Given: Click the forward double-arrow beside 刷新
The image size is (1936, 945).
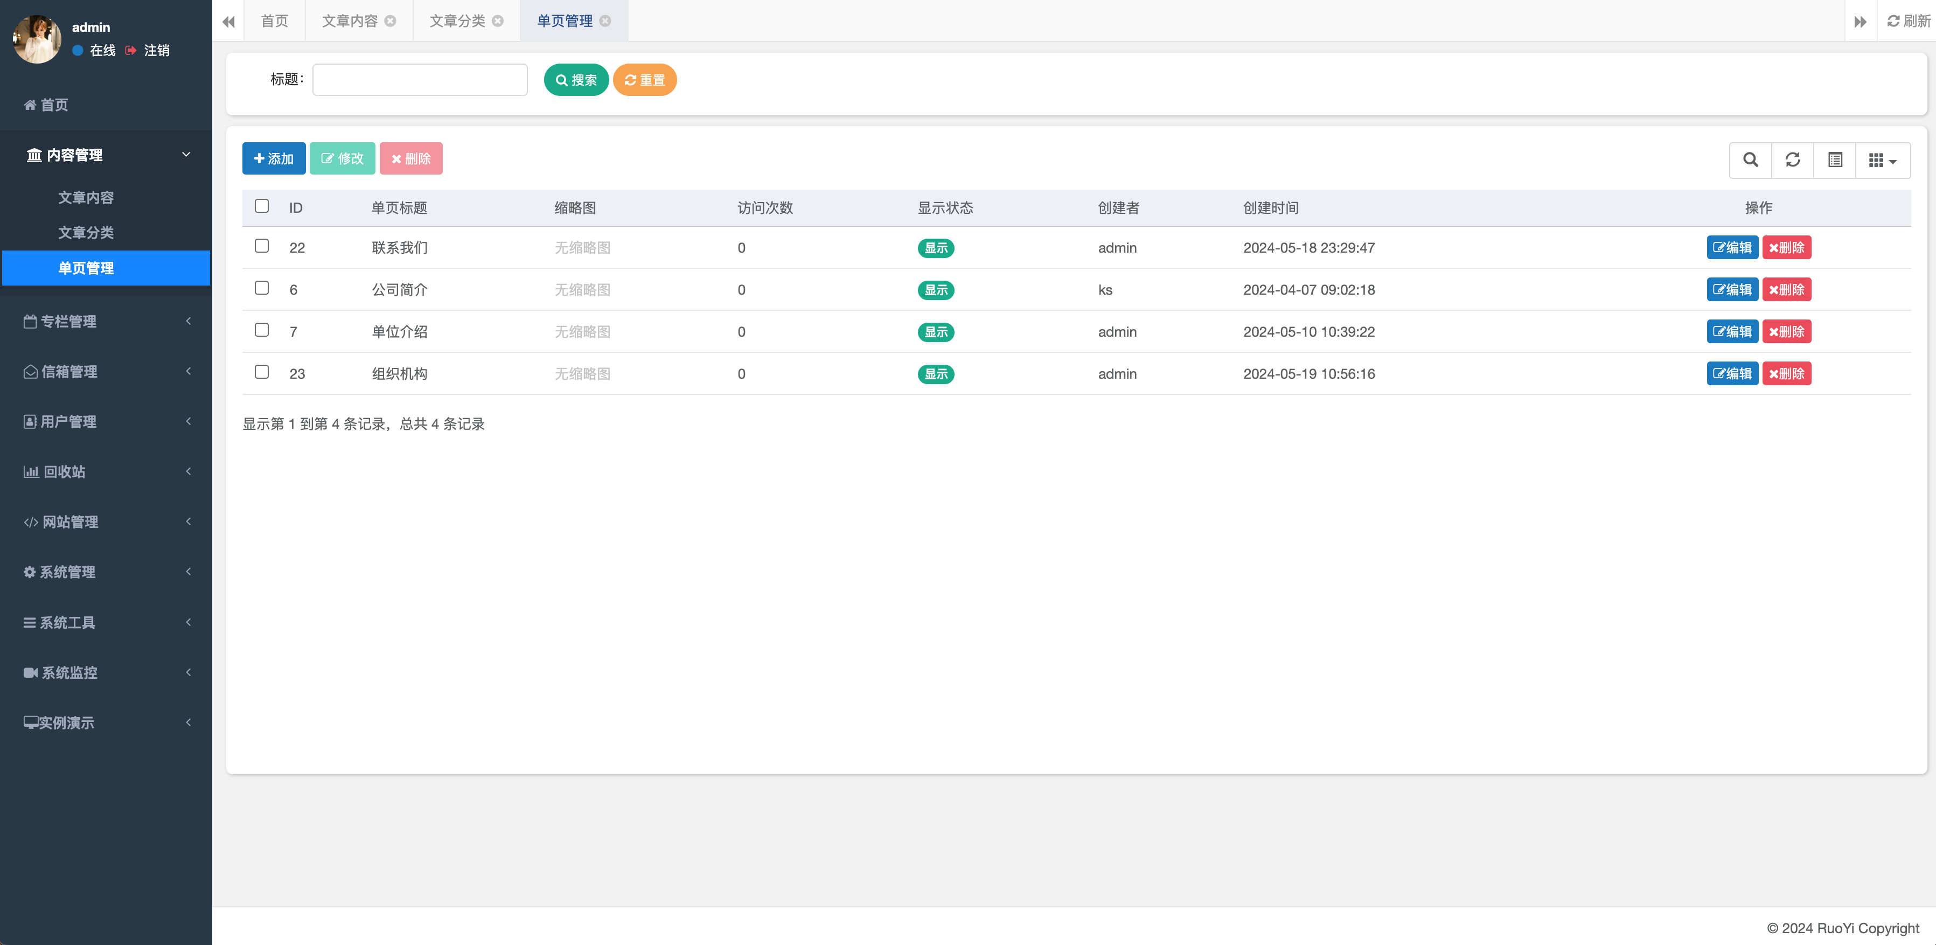Looking at the screenshot, I should pyautogui.click(x=1861, y=21).
